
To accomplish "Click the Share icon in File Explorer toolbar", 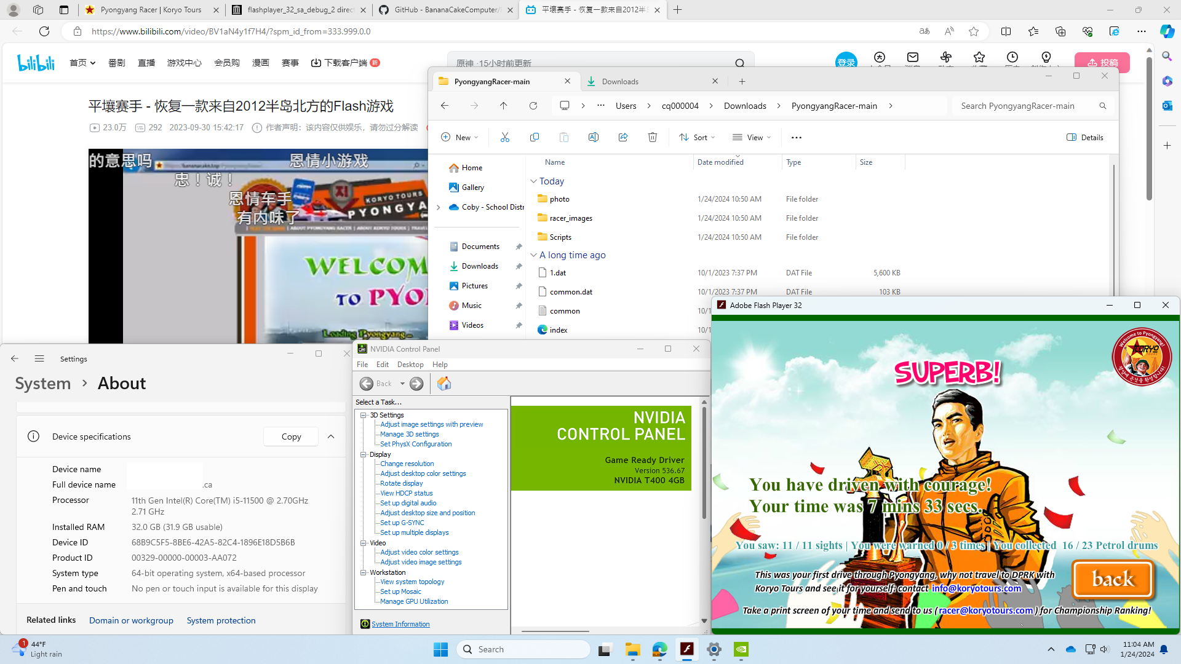I will 622,138.
